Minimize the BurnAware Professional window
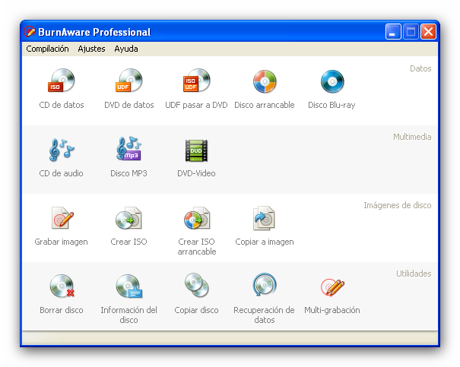Image resolution: width=460 pixels, height=367 pixels. click(x=393, y=32)
